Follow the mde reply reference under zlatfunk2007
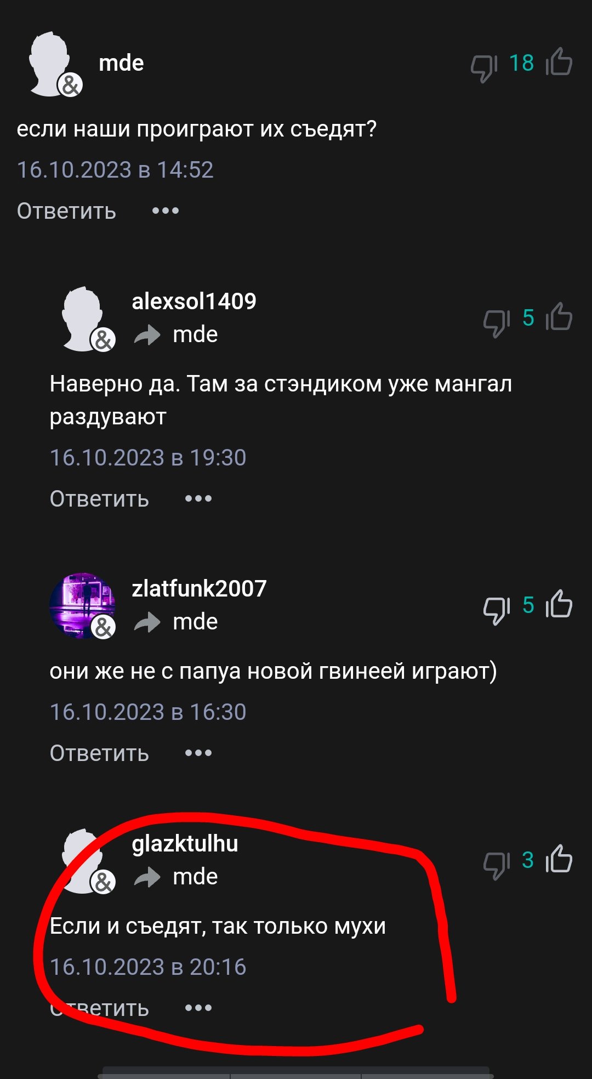 195,622
